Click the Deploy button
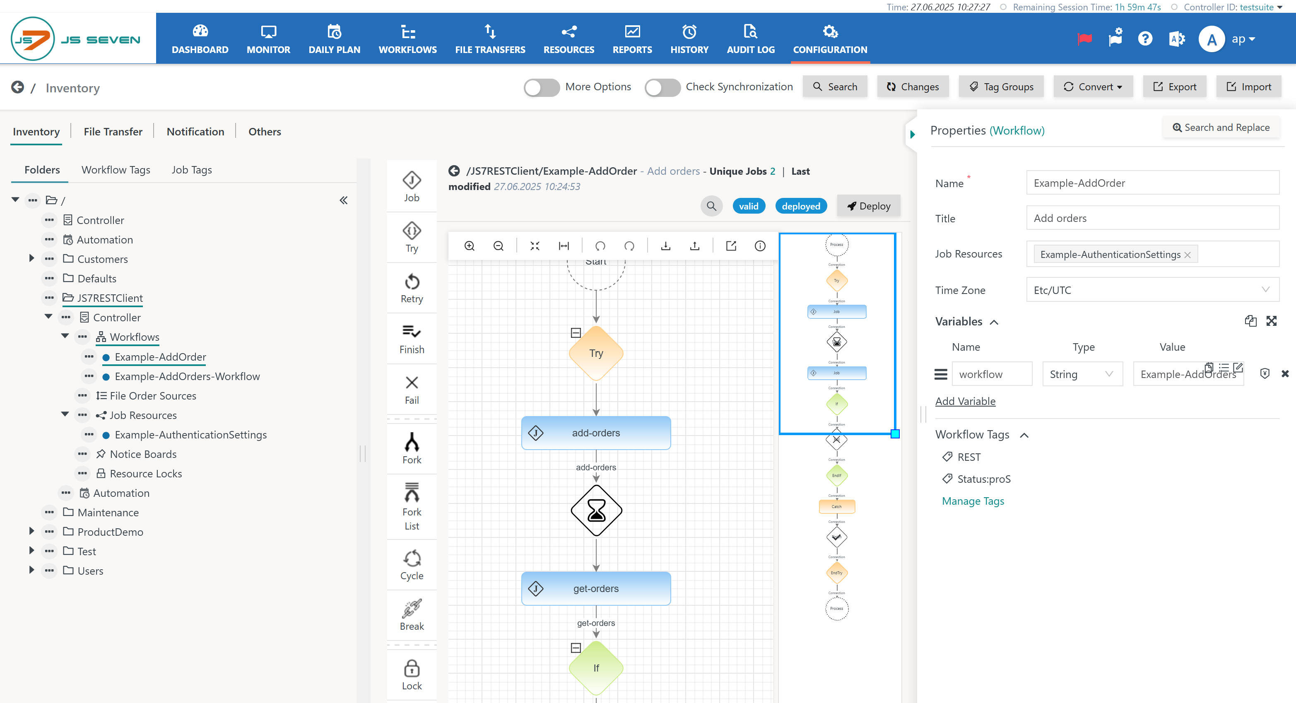 (x=869, y=206)
